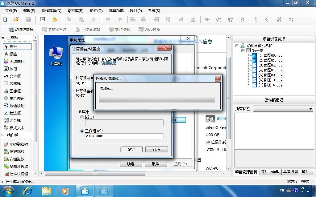Click the 素材库管理 button
Screen dimensions: 316x197
(x=54, y=29)
